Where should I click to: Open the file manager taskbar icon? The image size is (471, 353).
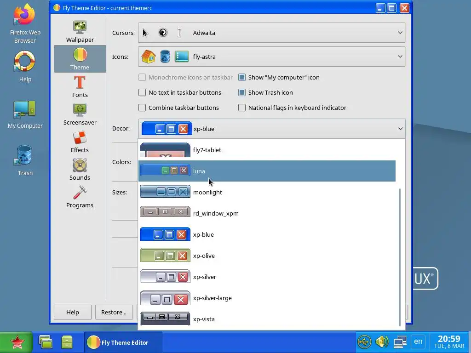(67, 342)
